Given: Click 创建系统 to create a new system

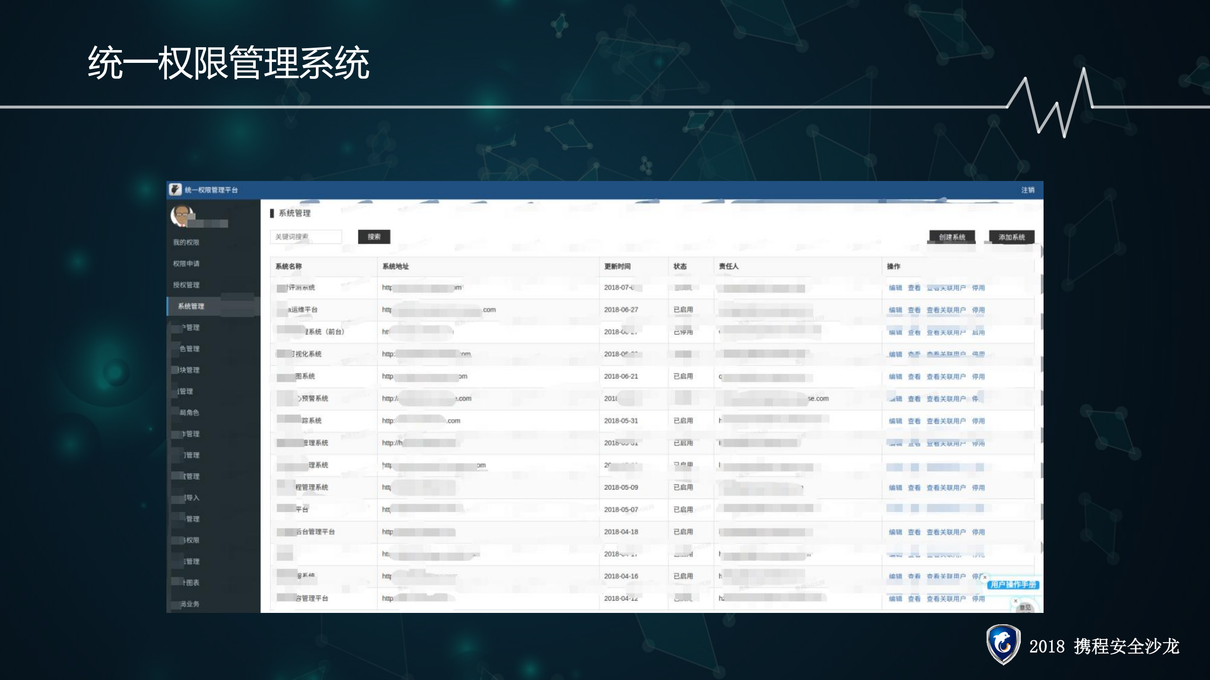Looking at the screenshot, I should [x=952, y=237].
